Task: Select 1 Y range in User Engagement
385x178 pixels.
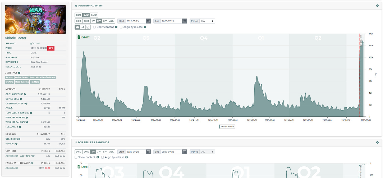Action: [x=93, y=21]
